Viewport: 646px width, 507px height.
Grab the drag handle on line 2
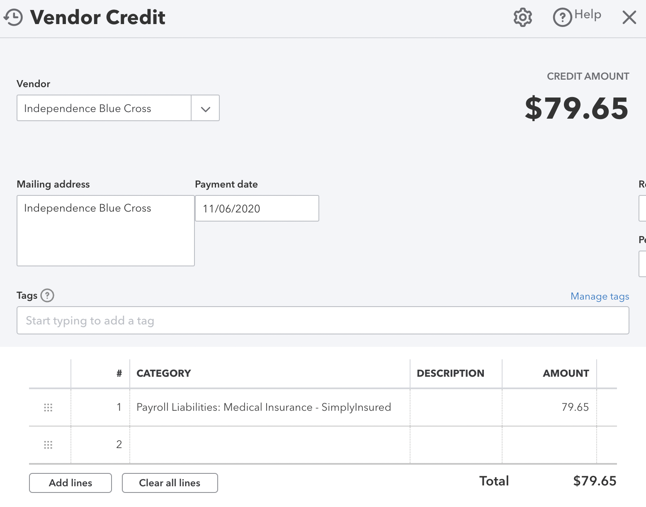tap(48, 444)
